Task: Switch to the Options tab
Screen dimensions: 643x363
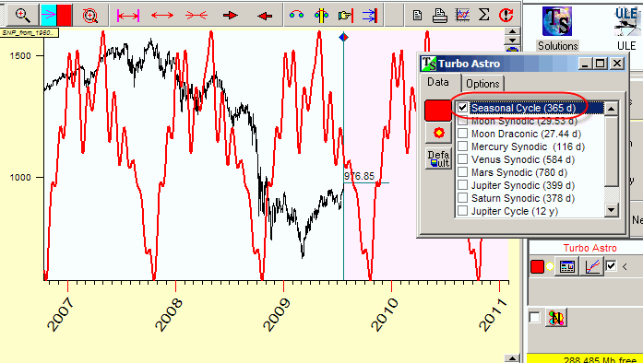Action: (x=482, y=84)
